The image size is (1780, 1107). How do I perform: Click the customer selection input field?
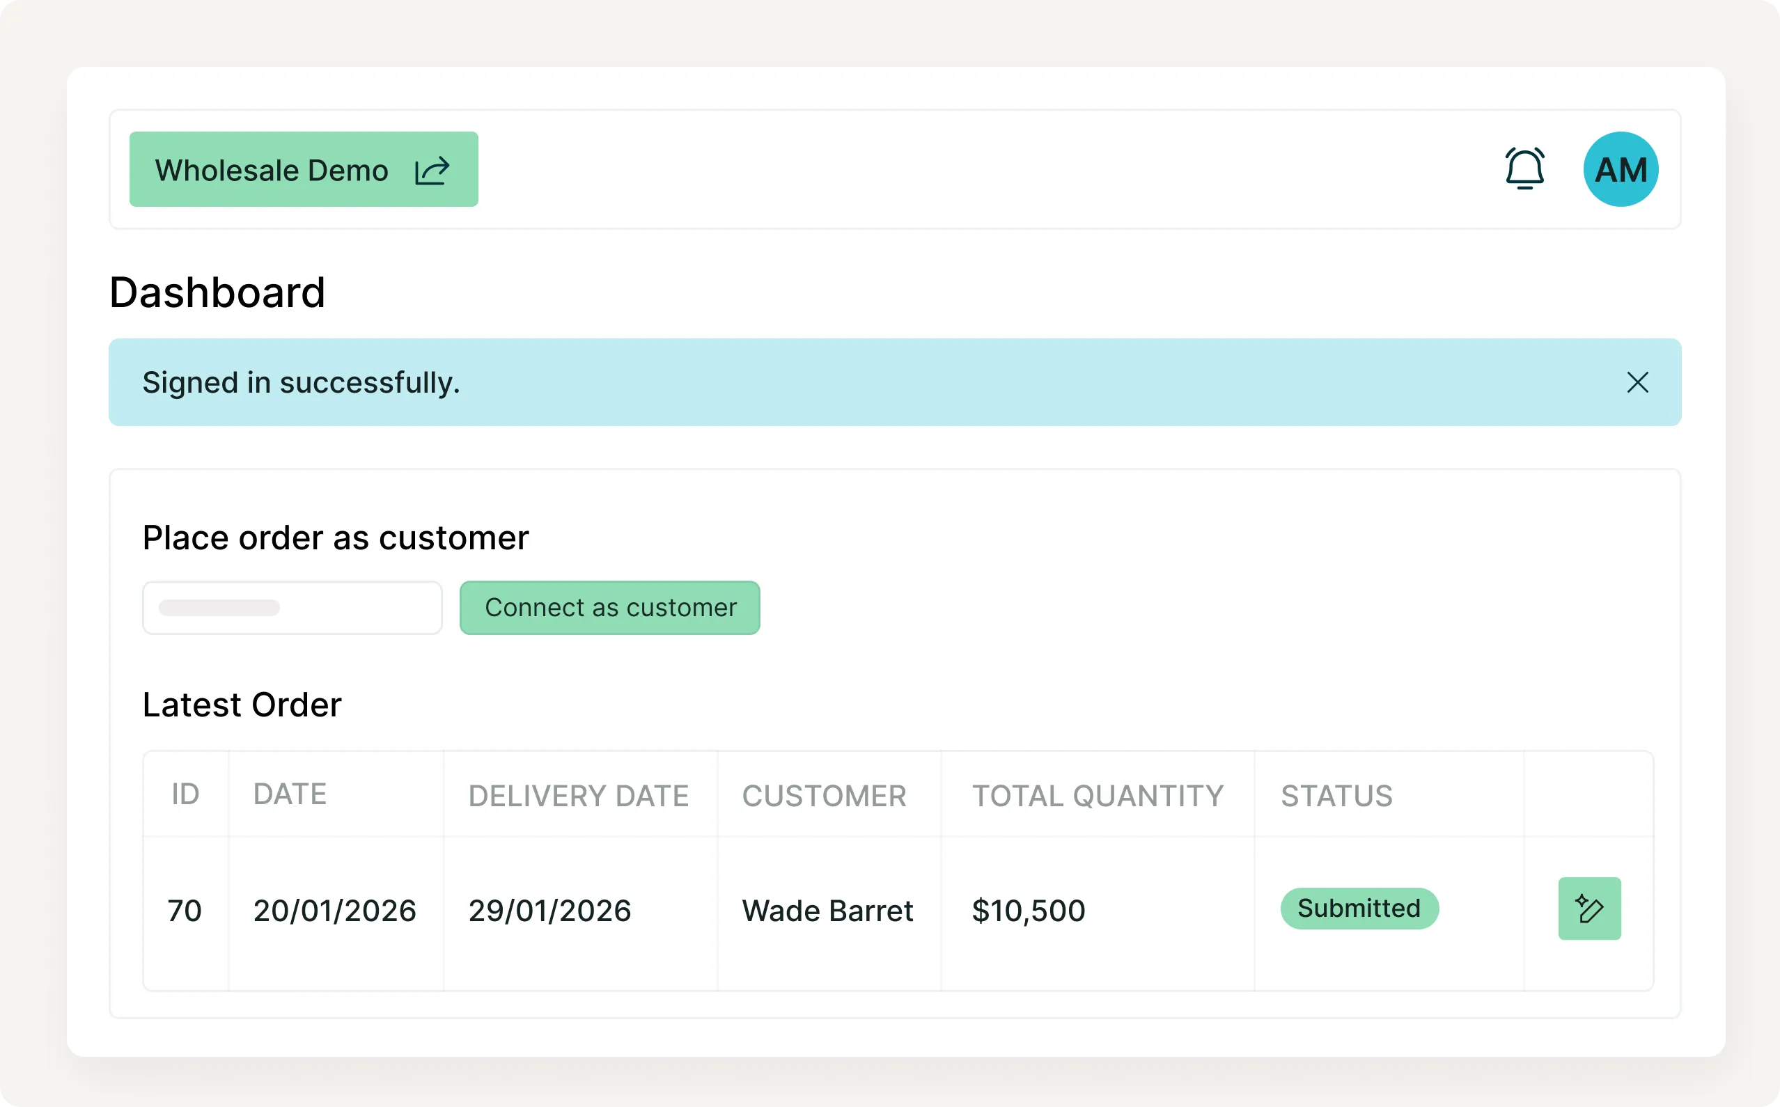coord(292,608)
